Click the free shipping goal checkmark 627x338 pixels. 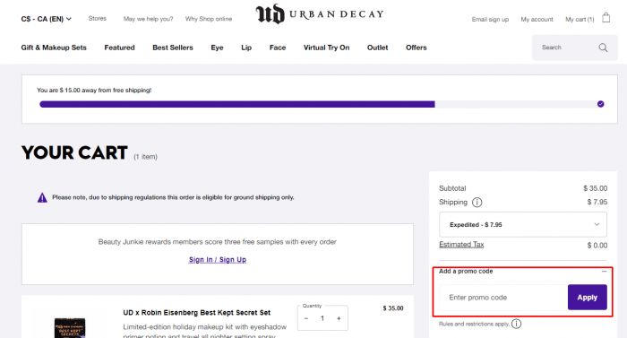[x=601, y=104]
